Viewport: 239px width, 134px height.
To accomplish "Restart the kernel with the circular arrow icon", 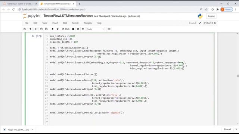I will (x=78, y=29).
